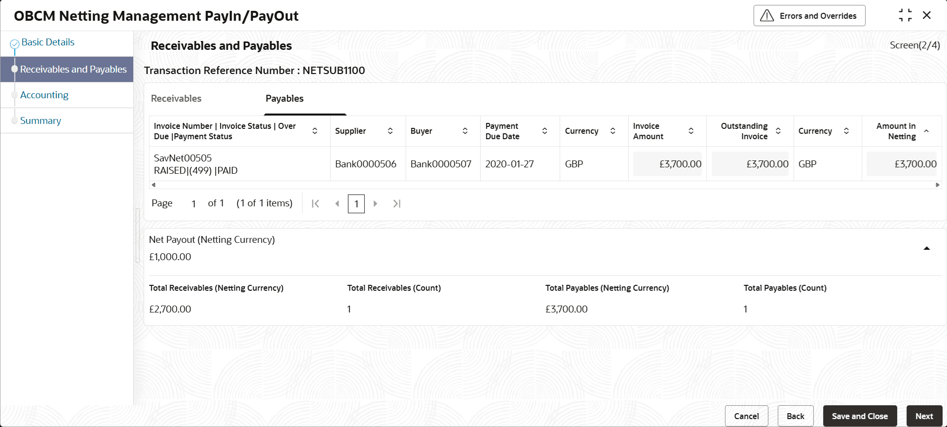Sort the Supplier column

point(390,131)
